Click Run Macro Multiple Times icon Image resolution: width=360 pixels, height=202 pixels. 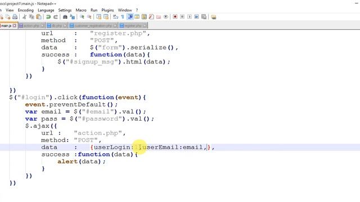pyautogui.click(x=196, y=17)
